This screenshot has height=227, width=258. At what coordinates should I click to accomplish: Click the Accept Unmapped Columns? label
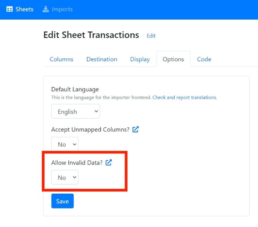coord(90,130)
